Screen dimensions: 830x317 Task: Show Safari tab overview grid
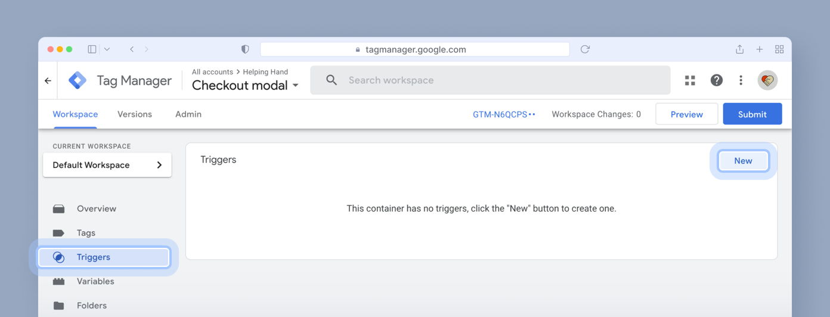pos(779,49)
